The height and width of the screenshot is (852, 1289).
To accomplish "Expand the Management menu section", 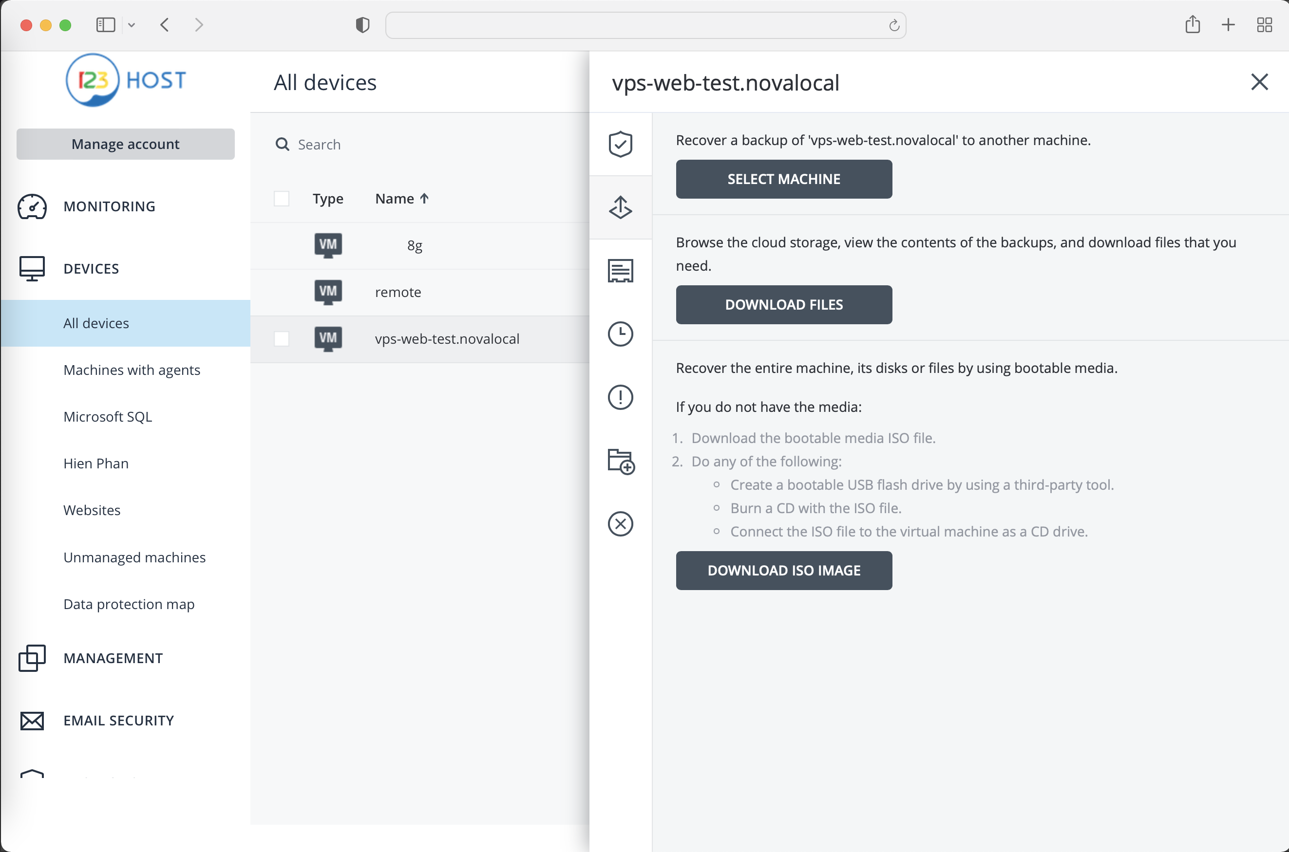I will [113, 658].
